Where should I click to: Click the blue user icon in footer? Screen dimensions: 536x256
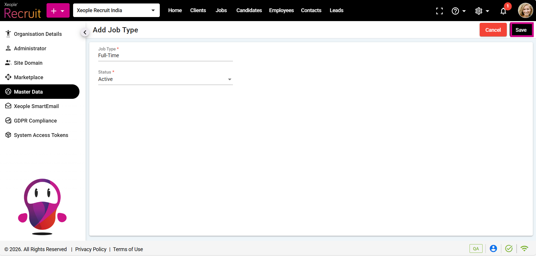[x=493, y=248]
